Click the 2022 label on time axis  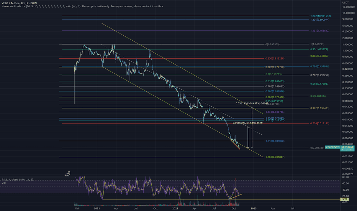[x=175, y=208]
